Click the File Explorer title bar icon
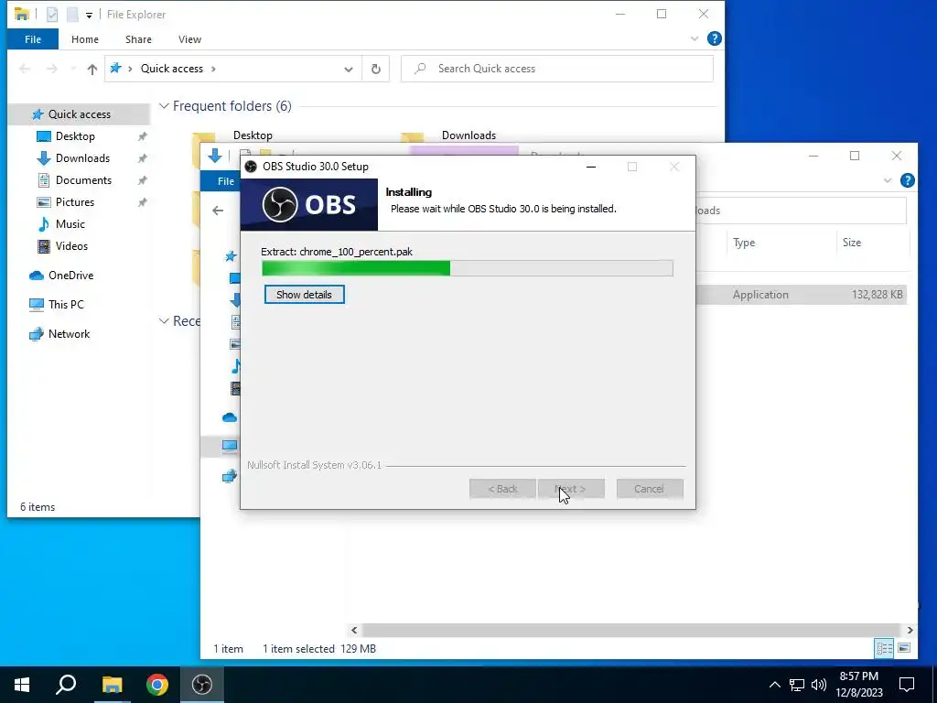The image size is (937, 703). [22, 14]
